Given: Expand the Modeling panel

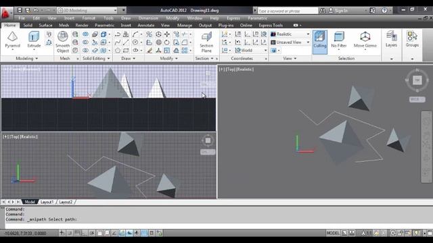Looking at the screenshot, I should pyautogui.click(x=27, y=59).
